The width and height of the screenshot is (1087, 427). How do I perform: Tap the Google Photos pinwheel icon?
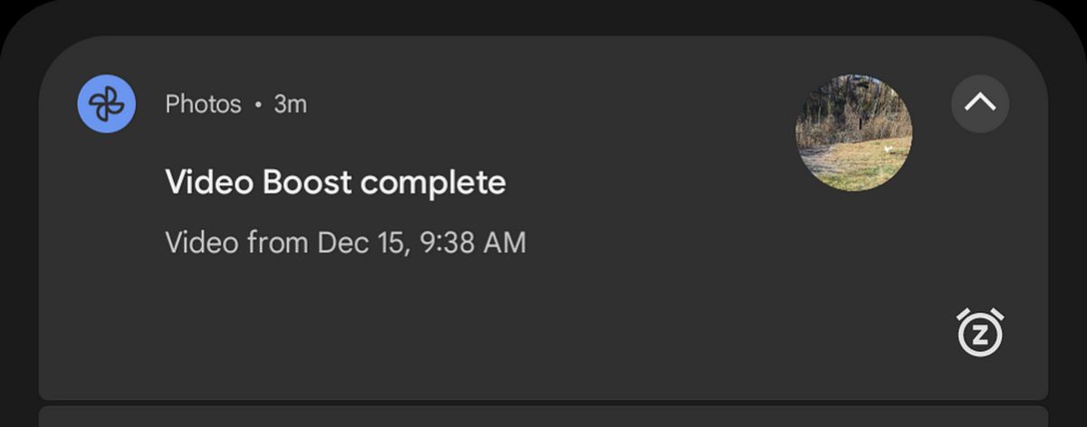(x=107, y=104)
